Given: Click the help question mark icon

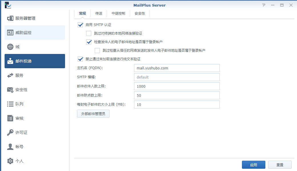Looking at the screenshot, I should click(264, 5).
